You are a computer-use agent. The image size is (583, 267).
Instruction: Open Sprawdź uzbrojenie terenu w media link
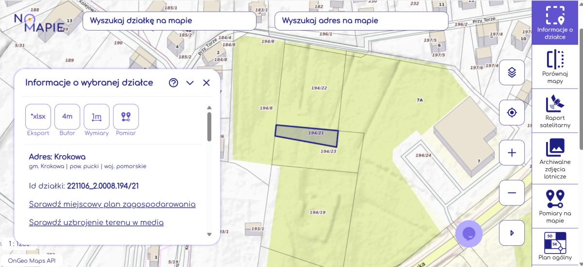click(x=96, y=222)
